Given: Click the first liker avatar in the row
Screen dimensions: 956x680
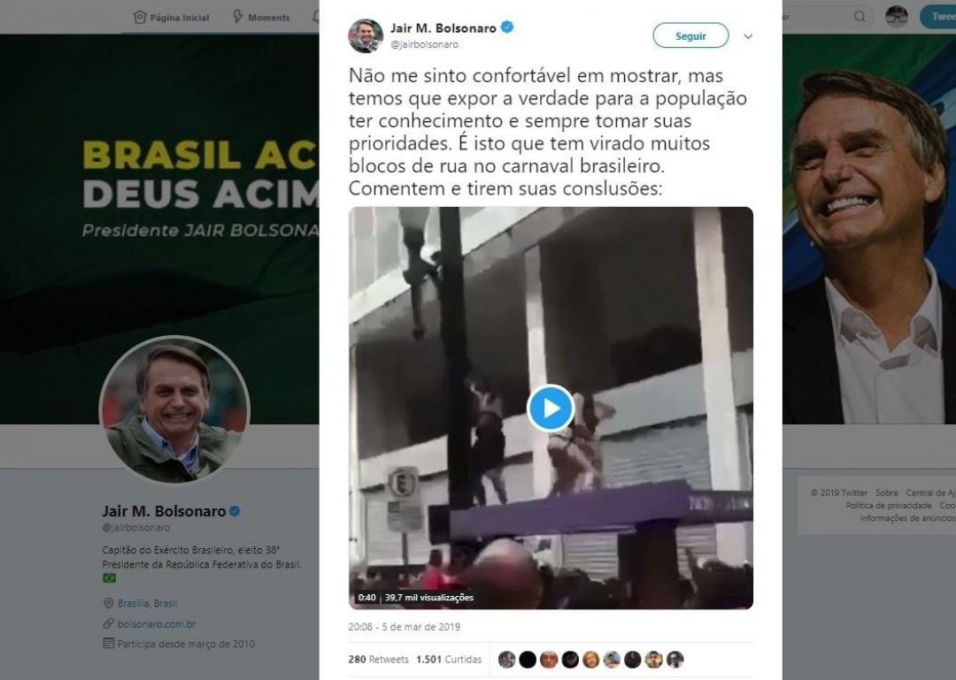Looking at the screenshot, I should pos(506,660).
